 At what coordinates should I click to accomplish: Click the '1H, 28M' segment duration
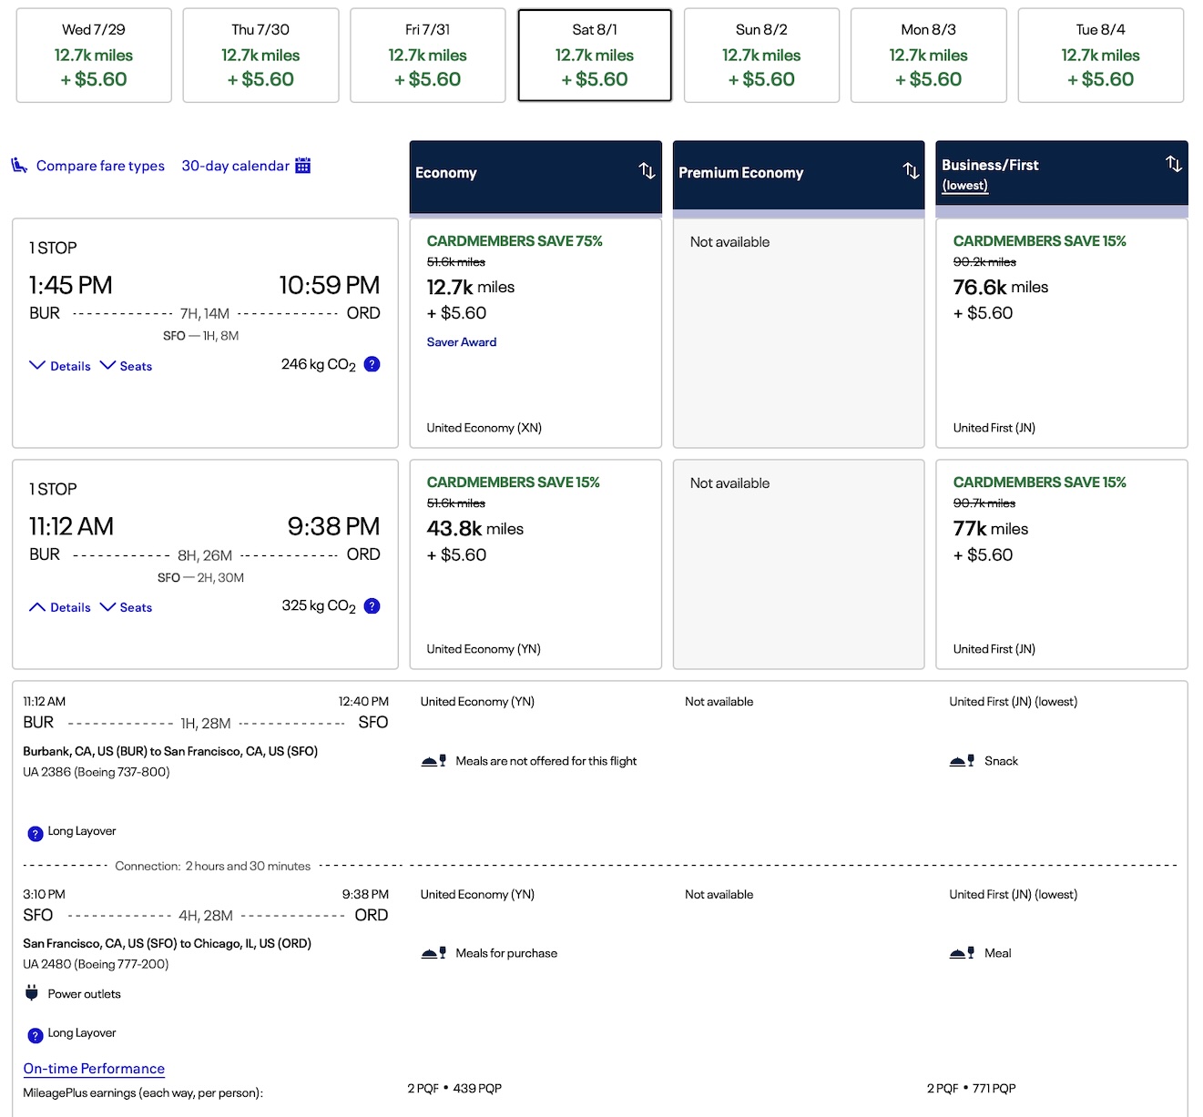click(206, 724)
